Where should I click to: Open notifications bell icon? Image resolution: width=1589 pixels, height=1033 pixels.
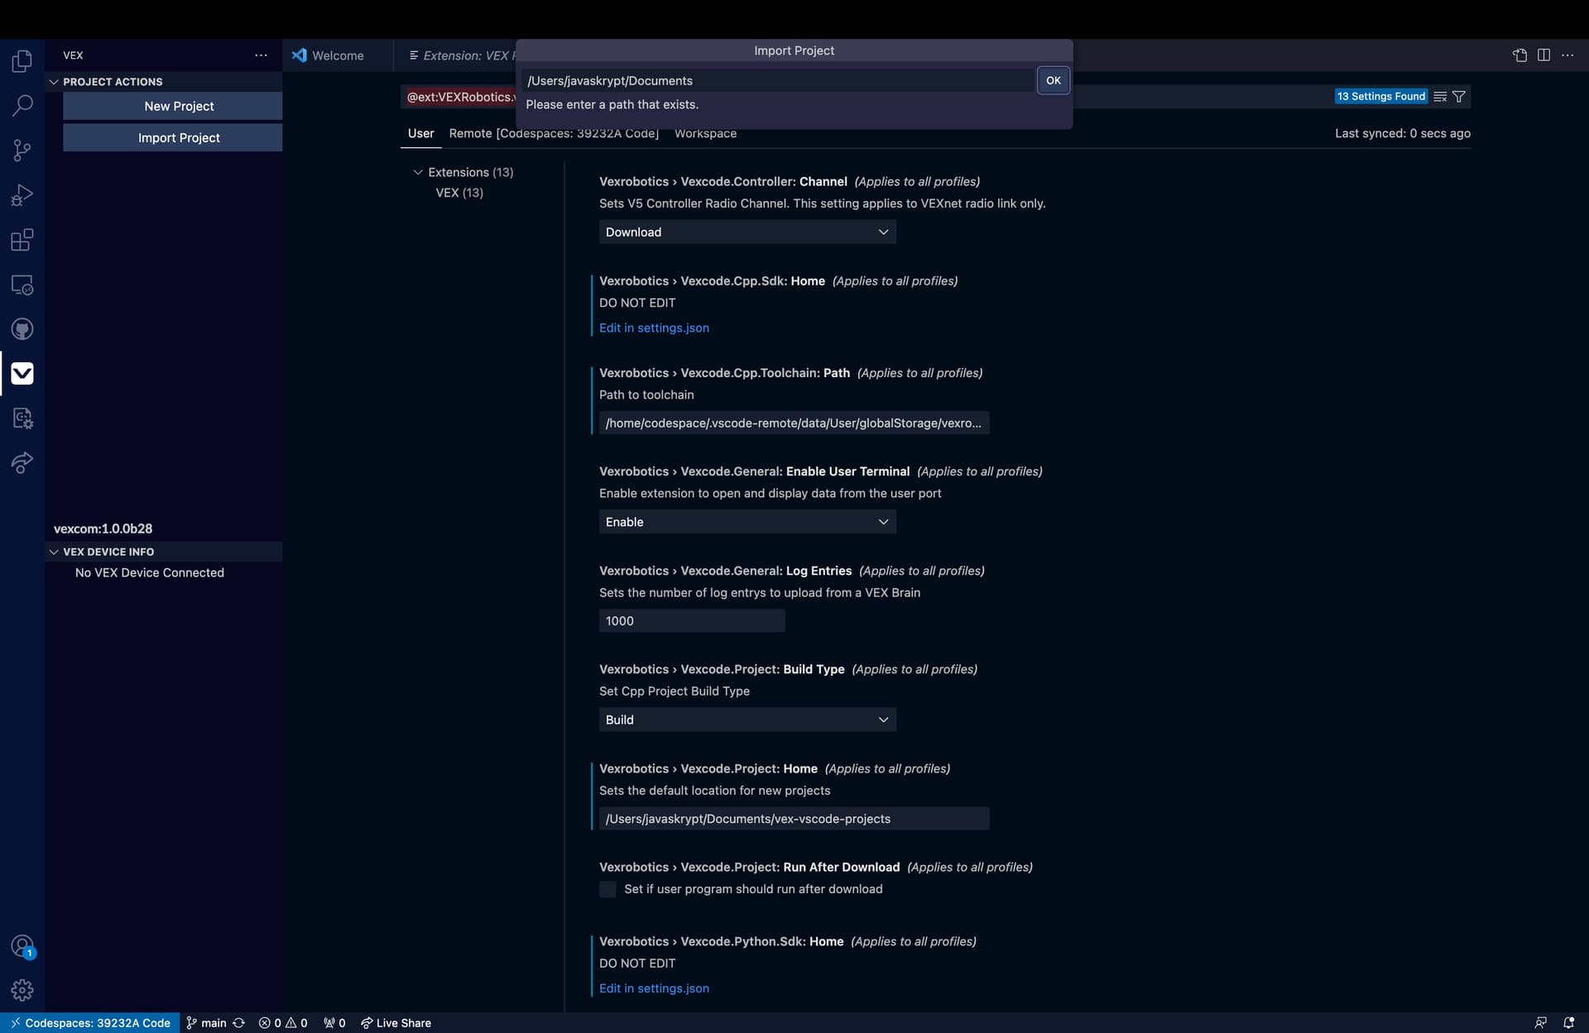[x=1568, y=1023]
